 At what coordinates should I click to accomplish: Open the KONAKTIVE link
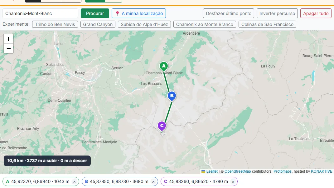pyautogui.click(x=322, y=171)
